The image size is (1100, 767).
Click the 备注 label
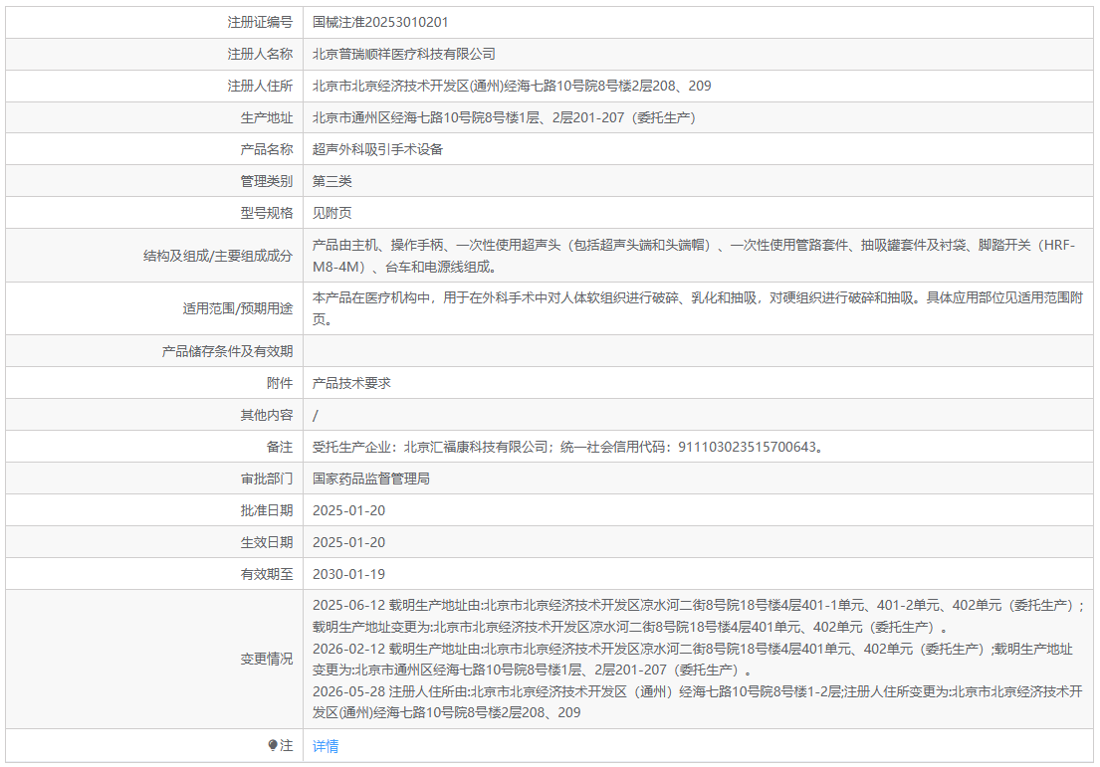tap(280, 447)
